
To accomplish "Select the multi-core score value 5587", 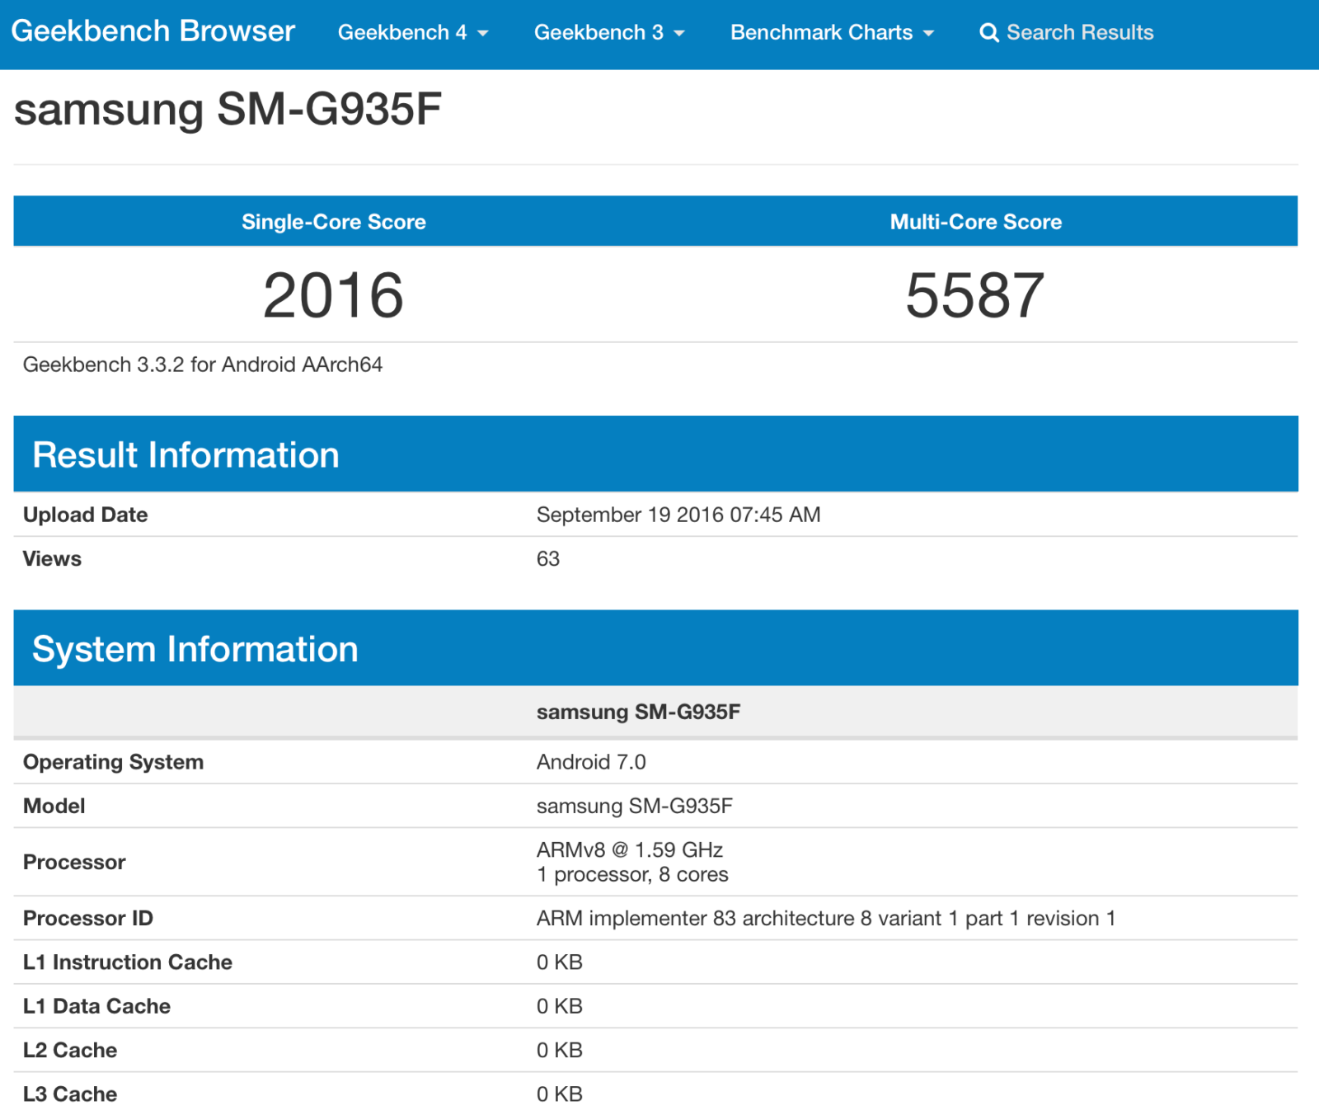I will (975, 295).
